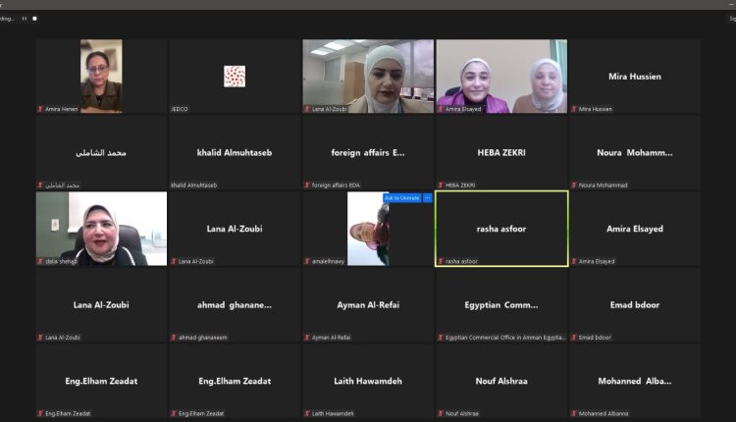Open the three-dot menu on amalelhnawy's tile
The height and width of the screenshot is (422, 736).
tap(428, 198)
